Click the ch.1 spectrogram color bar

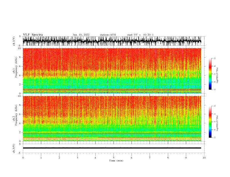210,74
